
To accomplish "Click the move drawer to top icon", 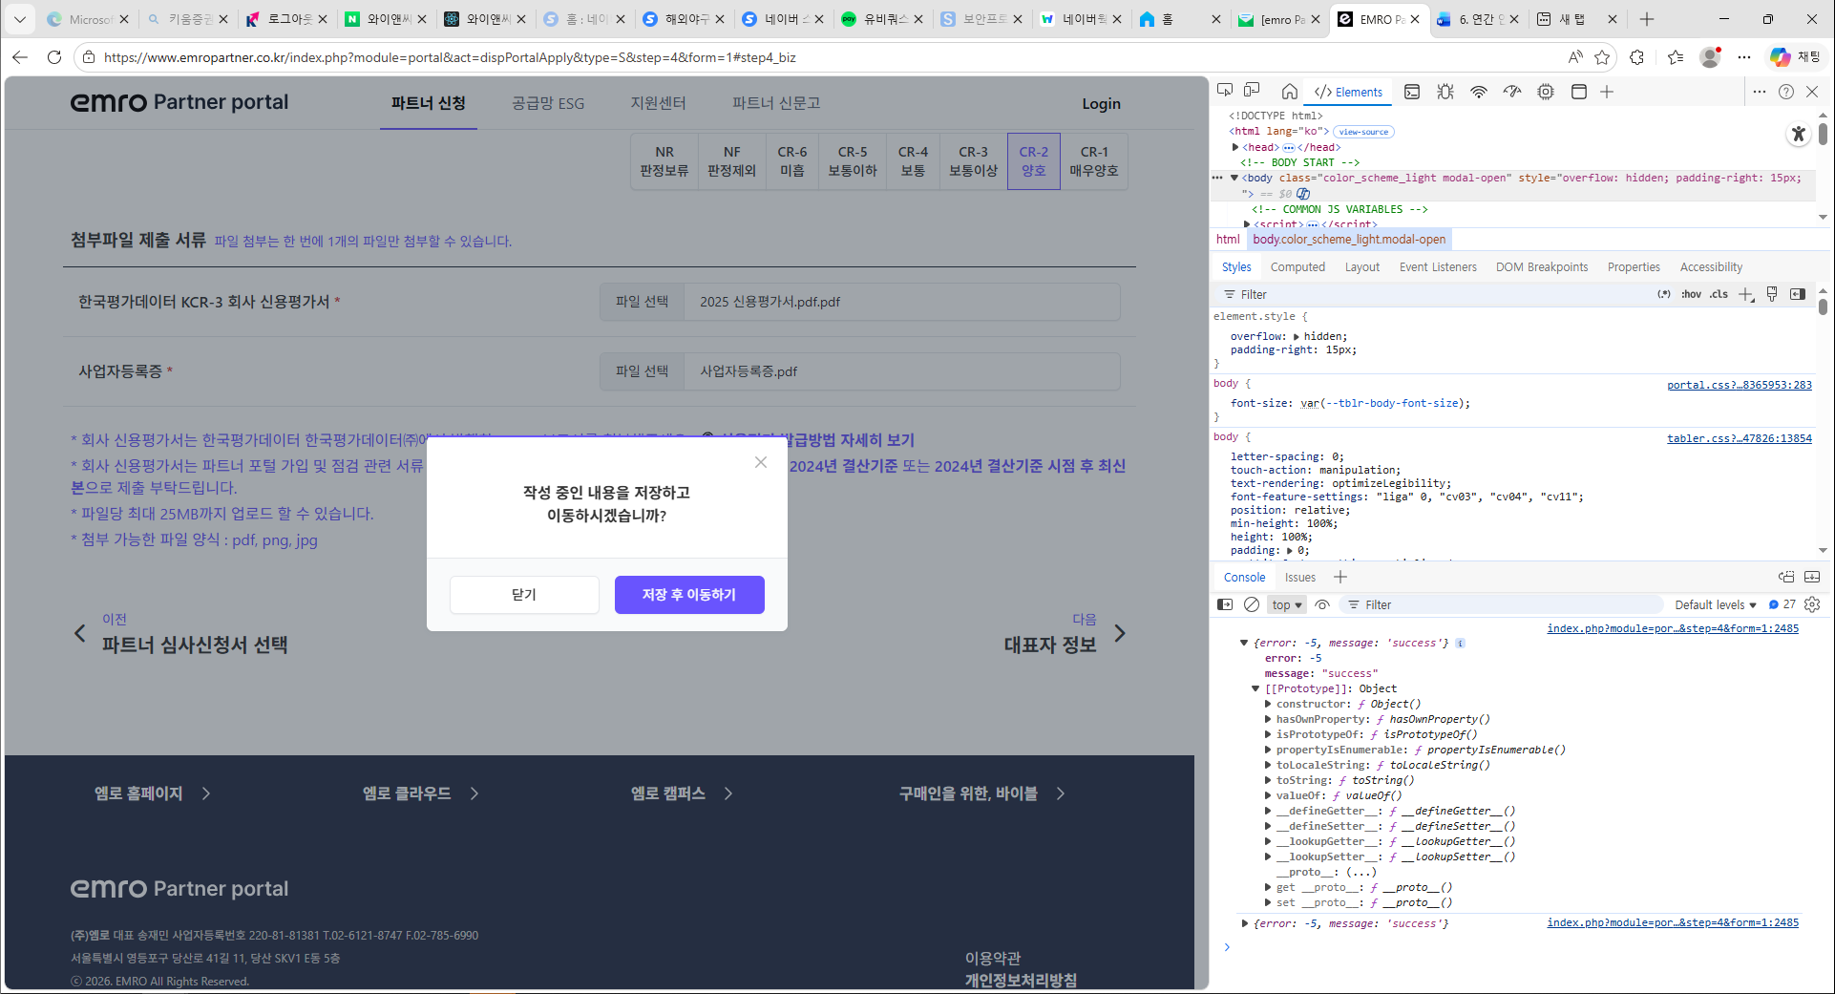I will click(x=1786, y=577).
